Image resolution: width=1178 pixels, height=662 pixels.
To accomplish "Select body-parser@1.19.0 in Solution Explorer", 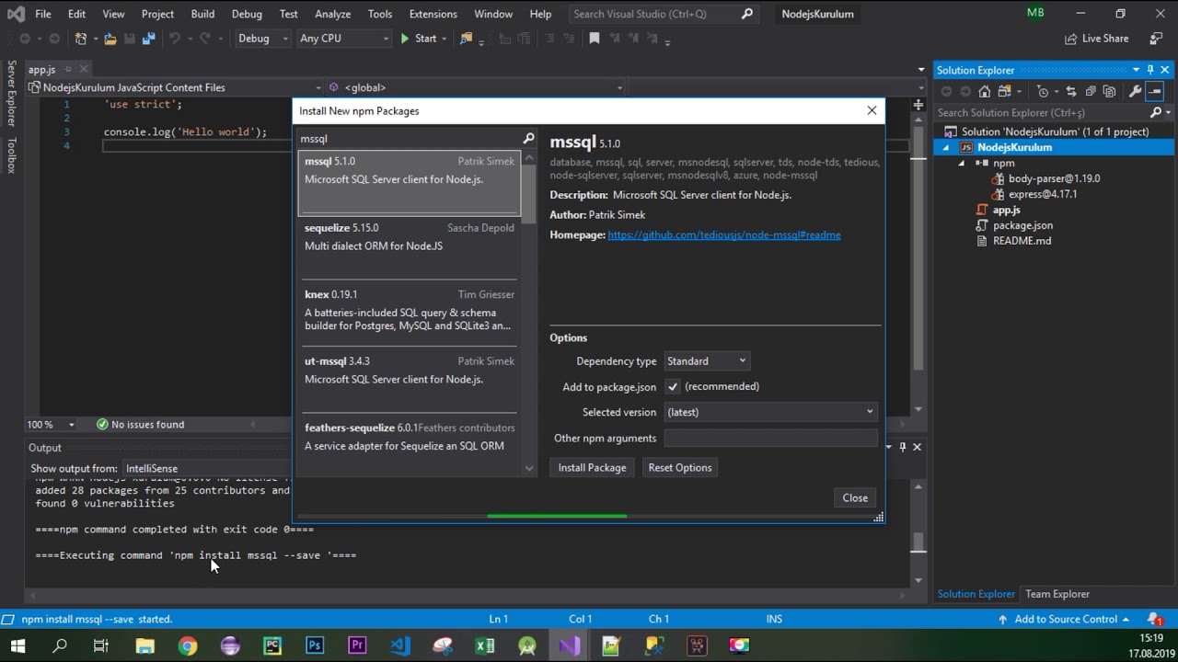I will (x=1054, y=178).
